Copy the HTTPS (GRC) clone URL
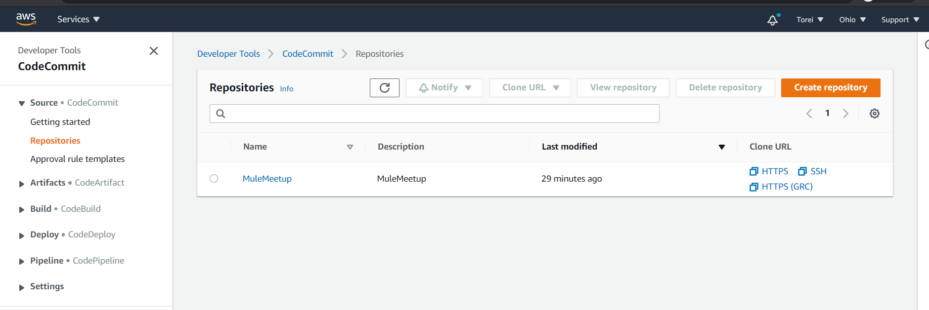929x310 pixels. [x=781, y=187]
